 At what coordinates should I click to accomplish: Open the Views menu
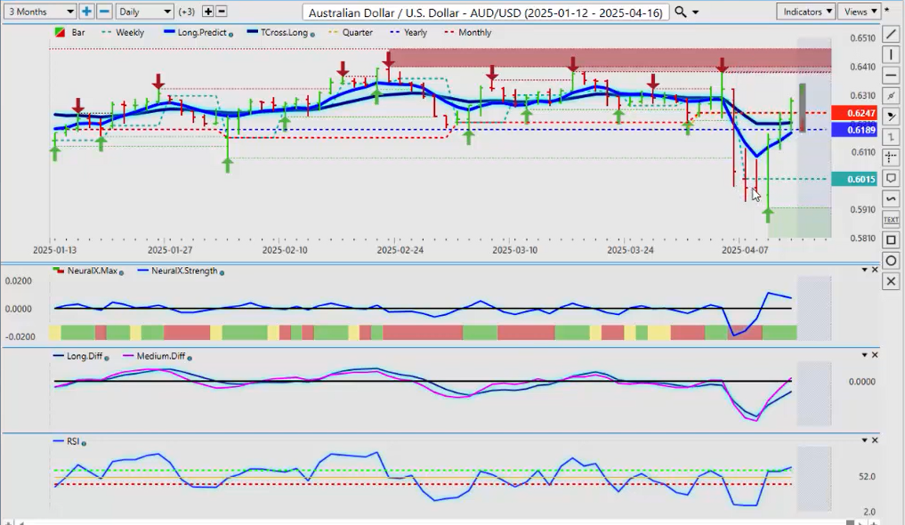pyautogui.click(x=860, y=12)
